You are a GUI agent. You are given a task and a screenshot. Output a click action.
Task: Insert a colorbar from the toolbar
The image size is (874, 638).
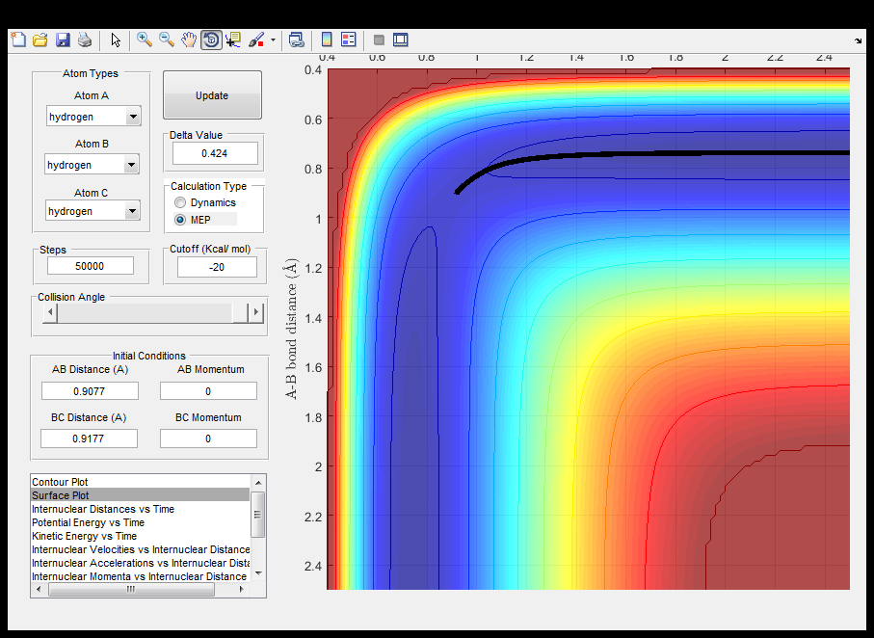tap(327, 40)
